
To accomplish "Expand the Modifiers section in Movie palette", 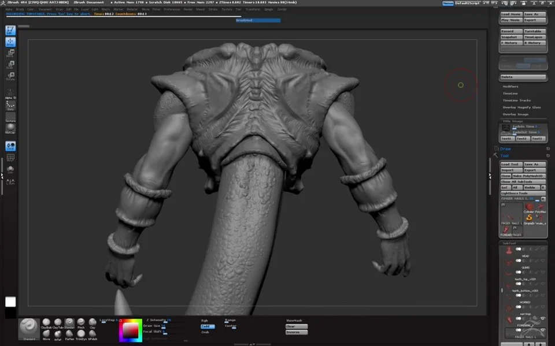I will coord(510,87).
